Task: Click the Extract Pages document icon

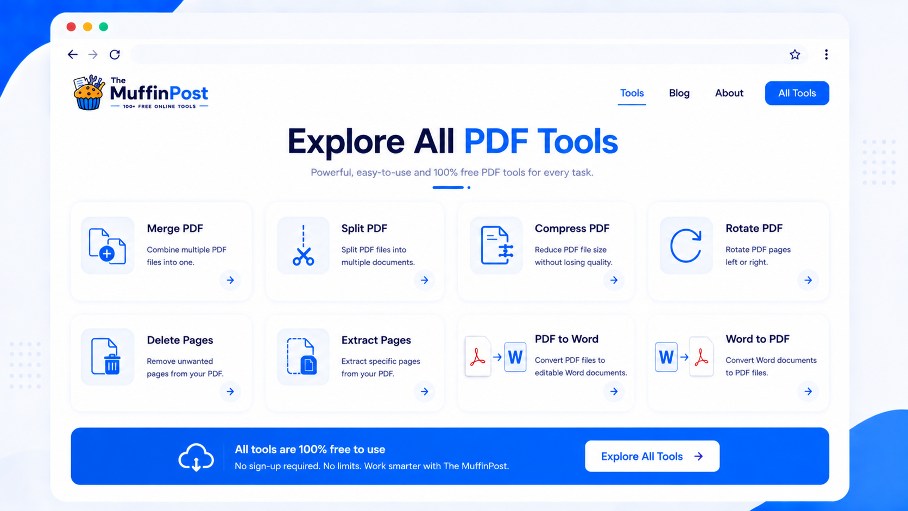Action: pyautogui.click(x=303, y=357)
